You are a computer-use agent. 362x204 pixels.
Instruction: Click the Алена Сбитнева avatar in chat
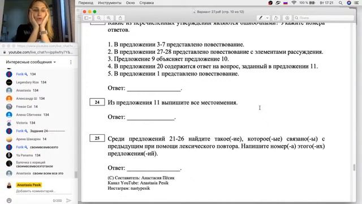[x=9, y=114]
